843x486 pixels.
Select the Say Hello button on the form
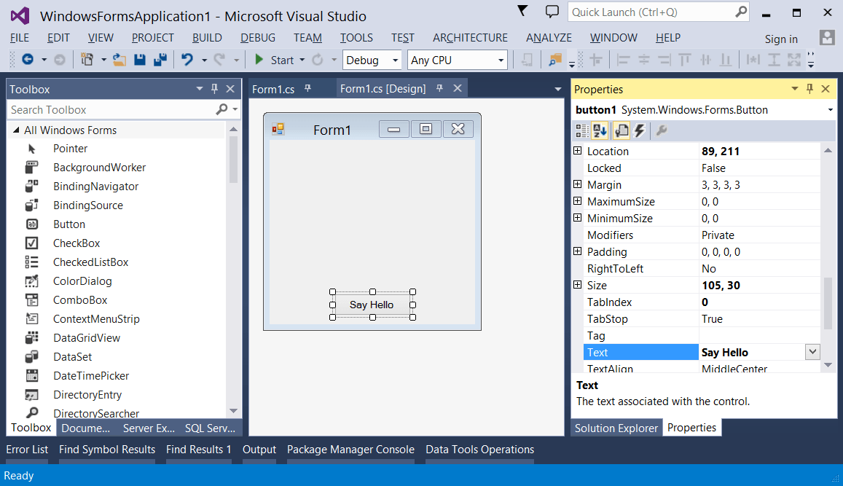click(372, 305)
